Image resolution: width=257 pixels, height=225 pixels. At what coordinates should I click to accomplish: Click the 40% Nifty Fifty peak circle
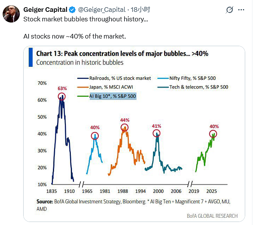[x=95, y=136]
